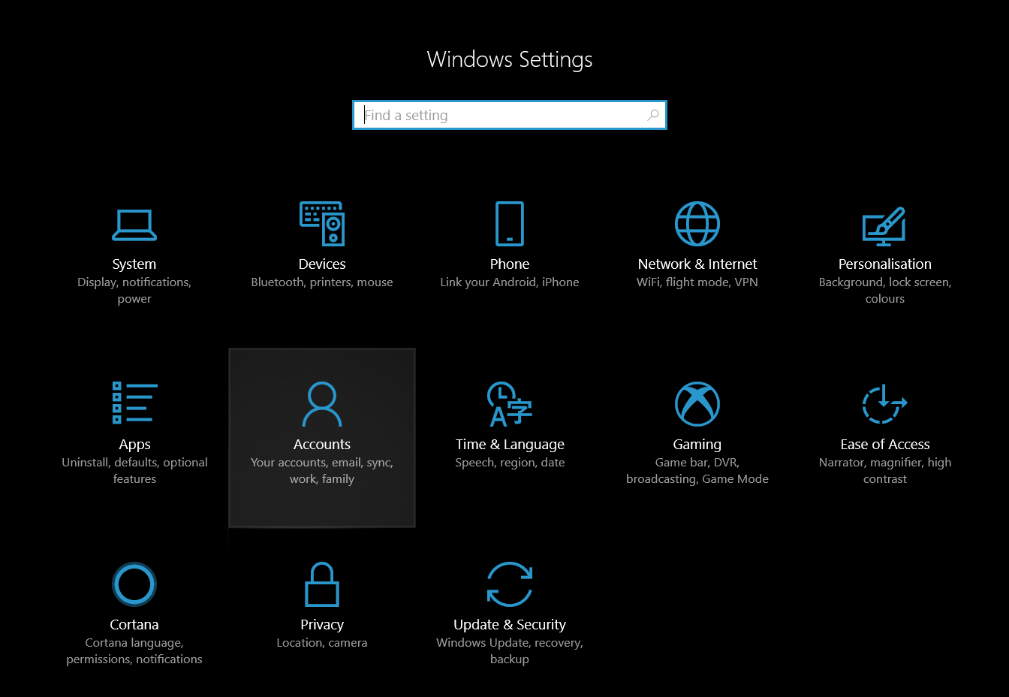Image resolution: width=1009 pixels, height=697 pixels.
Task: Click the Apps label
Action: point(134,444)
